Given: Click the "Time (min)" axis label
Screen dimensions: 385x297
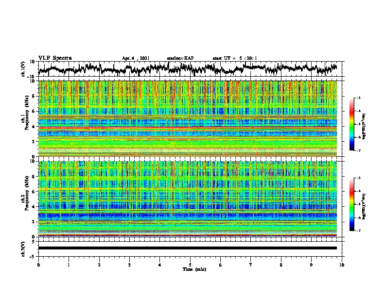Looking at the screenshot, I should (194, 269).
